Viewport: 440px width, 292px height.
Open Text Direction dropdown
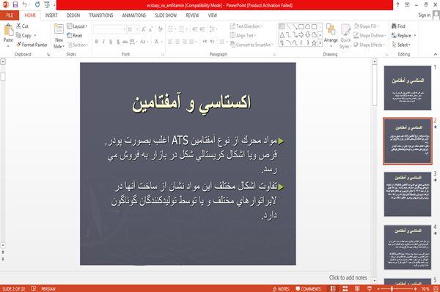tap(246, 26)
